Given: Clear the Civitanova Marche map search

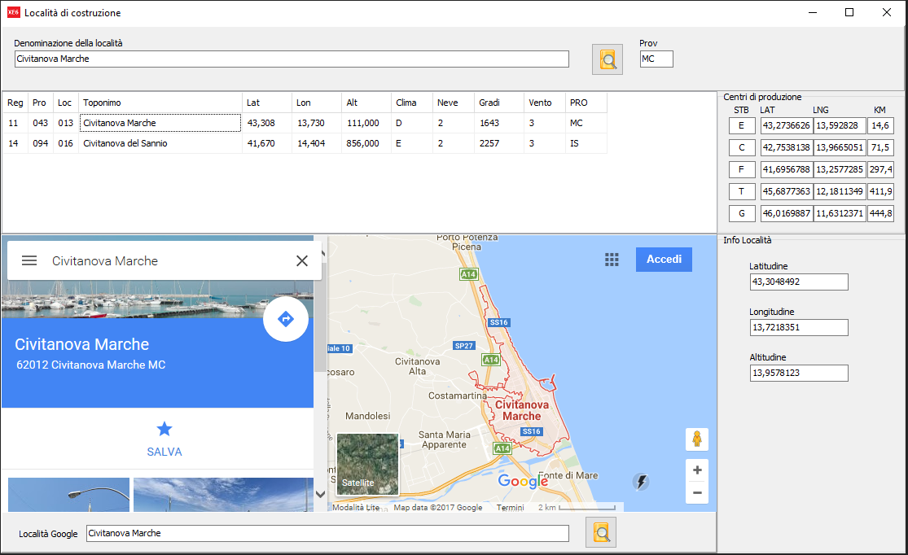Looking at the screenshot, I should 301,261.
